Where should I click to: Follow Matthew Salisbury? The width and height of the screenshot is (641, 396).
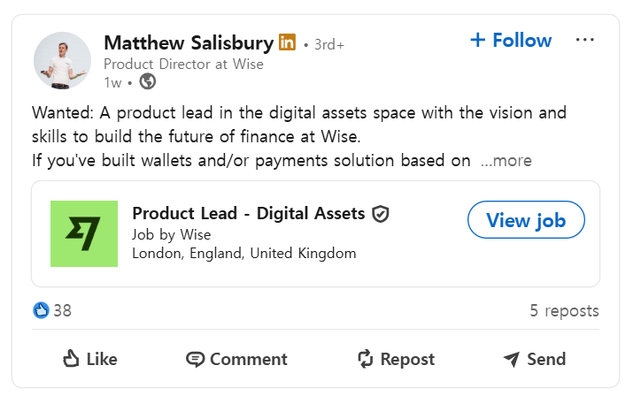coord(511,41)
